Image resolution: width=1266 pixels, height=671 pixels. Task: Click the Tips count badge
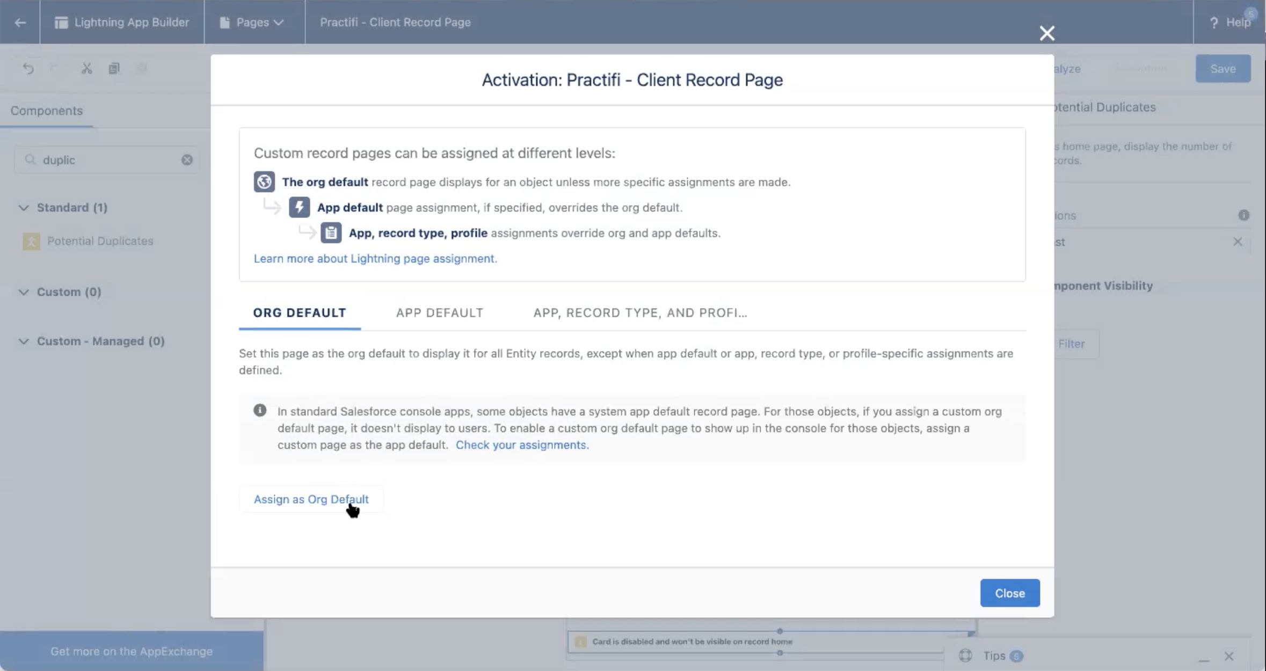(x=1016, y=656)
